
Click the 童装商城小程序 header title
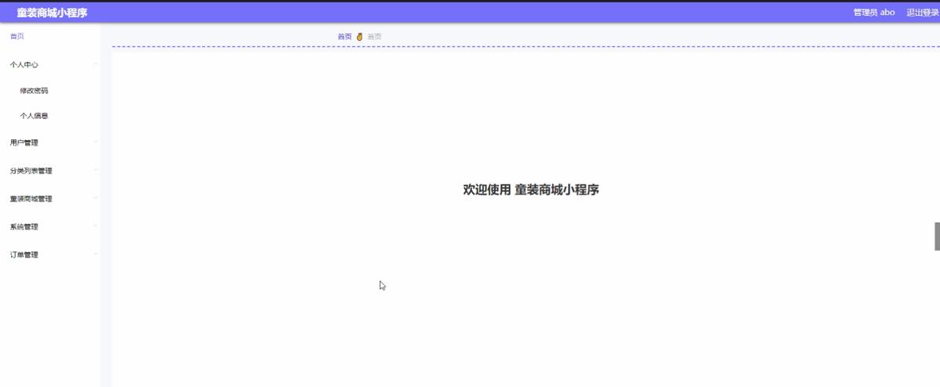click(52, 13)
